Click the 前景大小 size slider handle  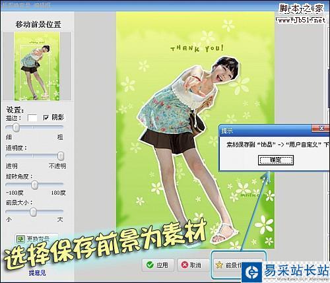pyautogui.click(x=33, y=212)
